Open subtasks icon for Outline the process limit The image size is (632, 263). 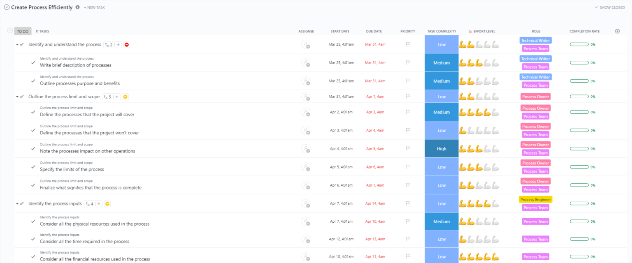pos(107,97)
